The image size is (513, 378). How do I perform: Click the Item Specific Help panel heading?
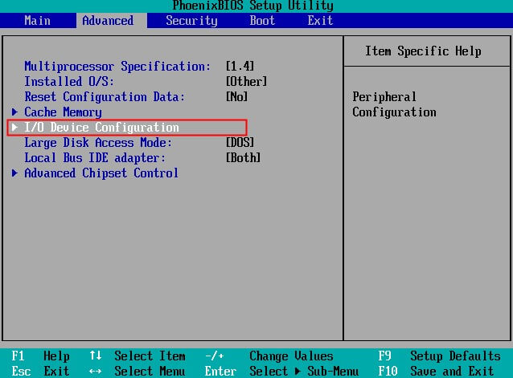click(423, 51)
